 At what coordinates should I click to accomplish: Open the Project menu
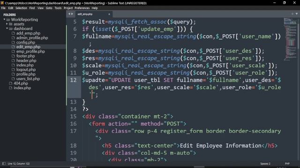click(x=68, y=8)
